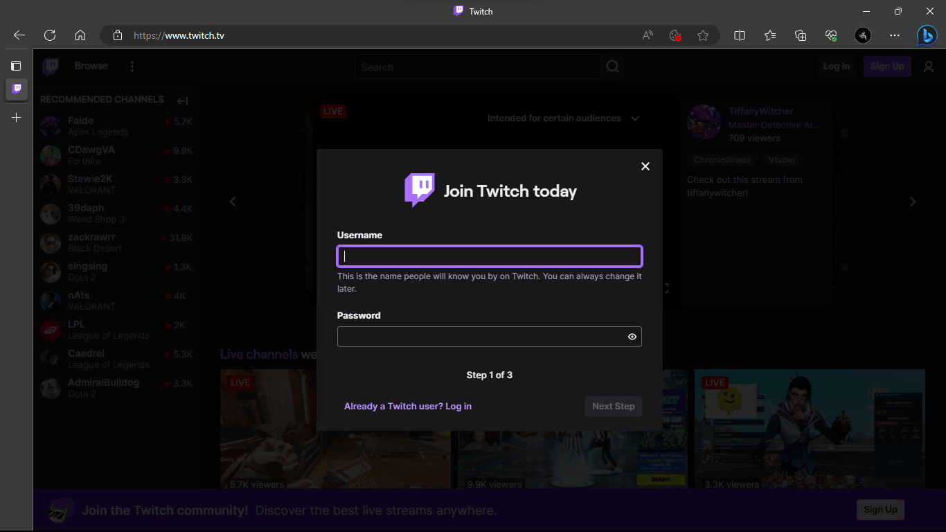Open the Settings and more ellipsis menu
This screenshot has width=946, height=532.
tap(895, 35)
